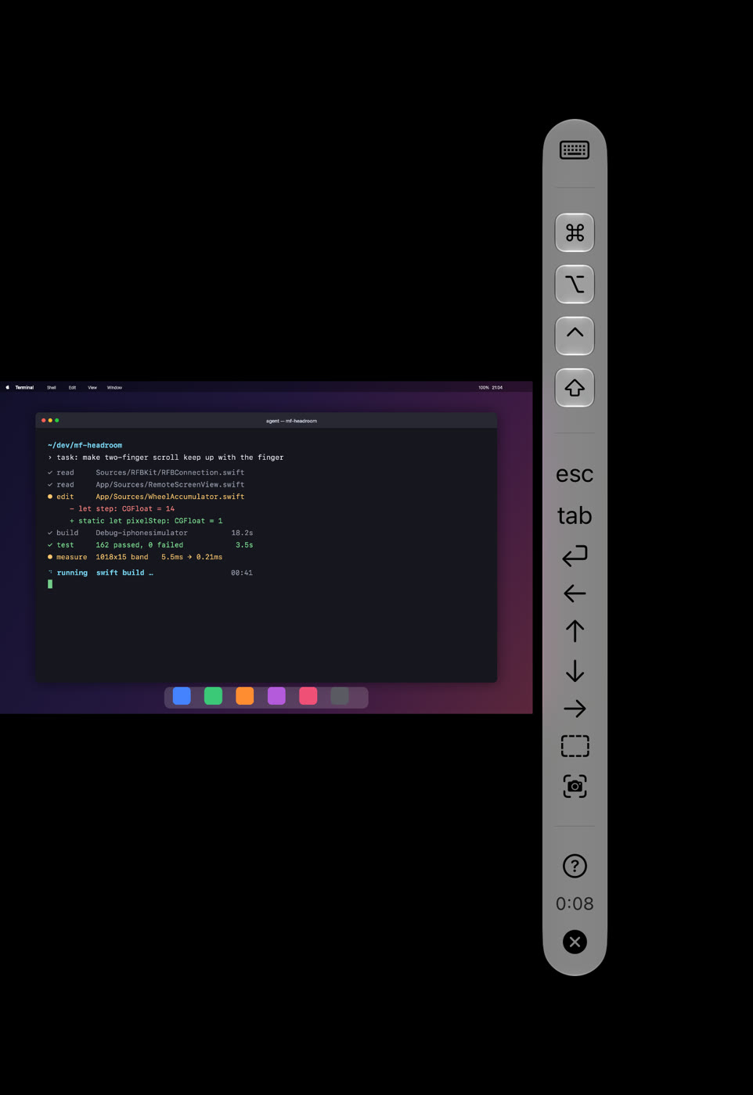Open help with the question mark icon
Viewport: 753px width, 1095px height.
575,866
